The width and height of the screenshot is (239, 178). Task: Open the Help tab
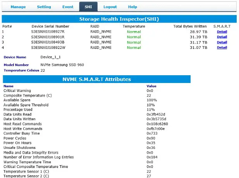[132, 7]
